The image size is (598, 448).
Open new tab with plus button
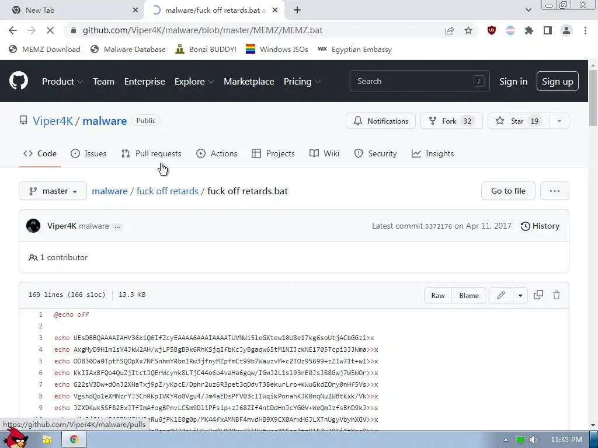[x=297, y=10]
